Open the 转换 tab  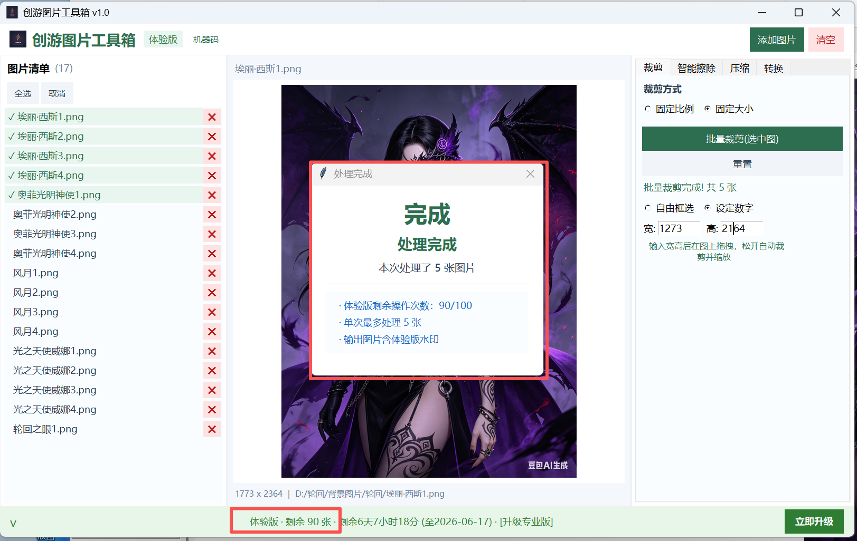click(x=773, y=68)
